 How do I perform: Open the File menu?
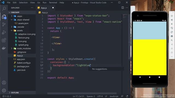(x=8, y=2)
